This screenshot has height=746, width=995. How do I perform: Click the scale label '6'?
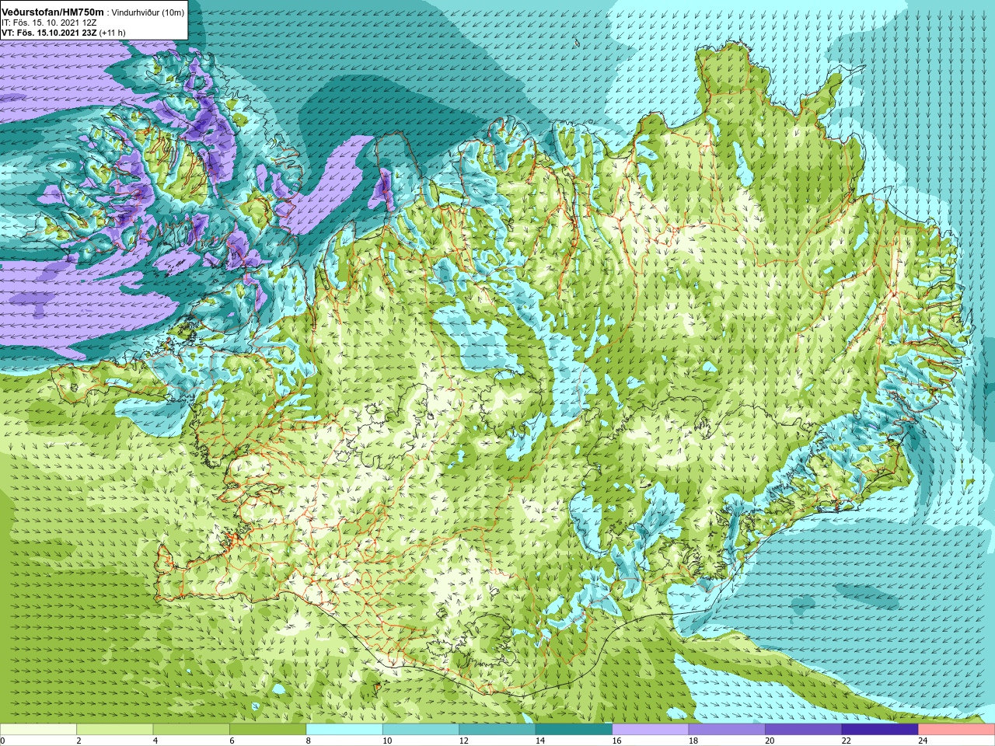(x=232, y=741)
